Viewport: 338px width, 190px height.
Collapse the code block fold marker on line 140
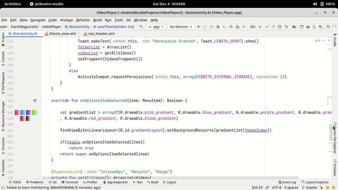(x=41, y=65)
